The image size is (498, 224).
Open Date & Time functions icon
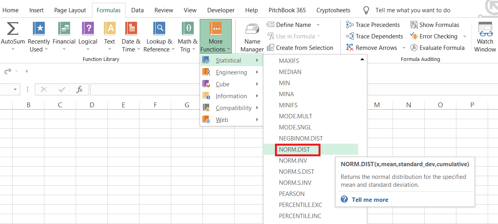pyautogui.click(x=131, y=29)
